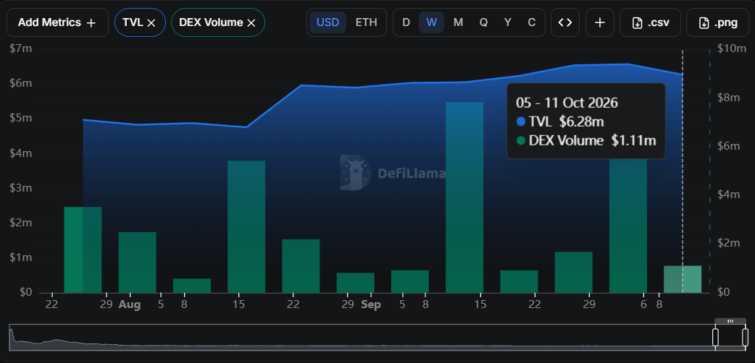Select the yearly (Y) interval

pos(507,22)
